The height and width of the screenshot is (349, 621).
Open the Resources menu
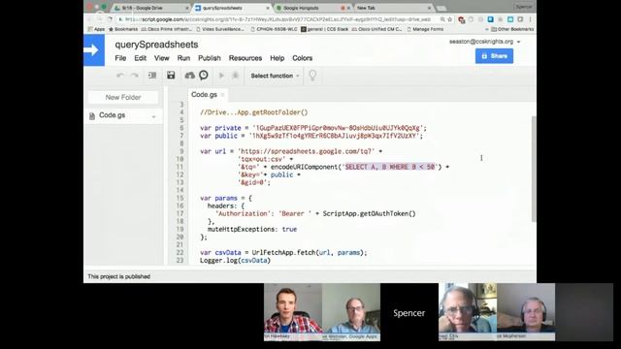pos(245,58)
